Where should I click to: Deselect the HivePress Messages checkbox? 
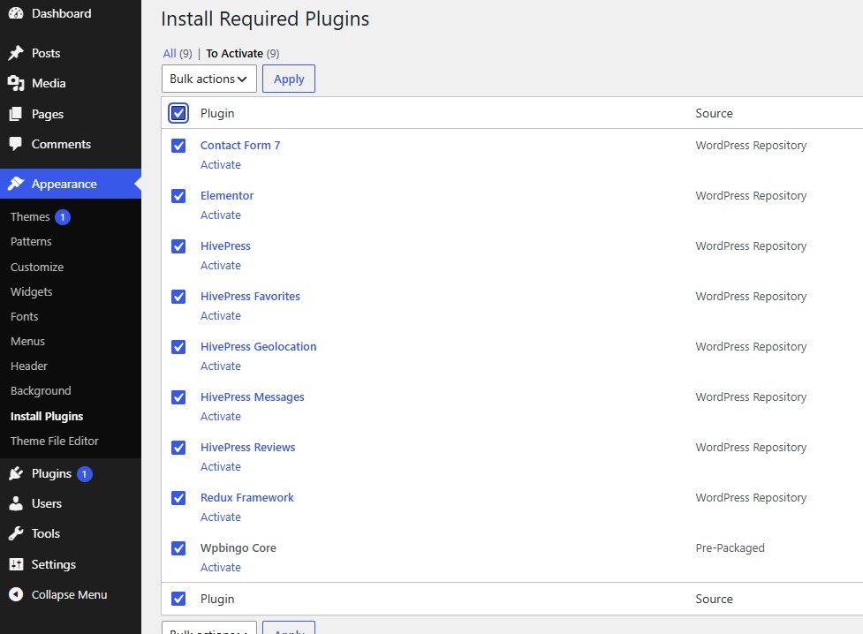pyautogui.click(x=178, y=397)
